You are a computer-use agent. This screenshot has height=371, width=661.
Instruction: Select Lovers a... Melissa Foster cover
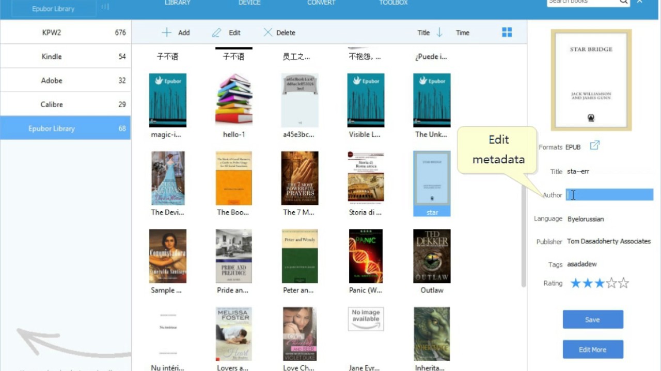pos(234,334)
